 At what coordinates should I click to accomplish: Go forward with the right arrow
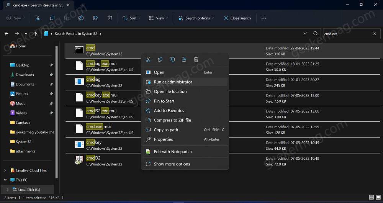pyautogui.click(x=17, y=34)
